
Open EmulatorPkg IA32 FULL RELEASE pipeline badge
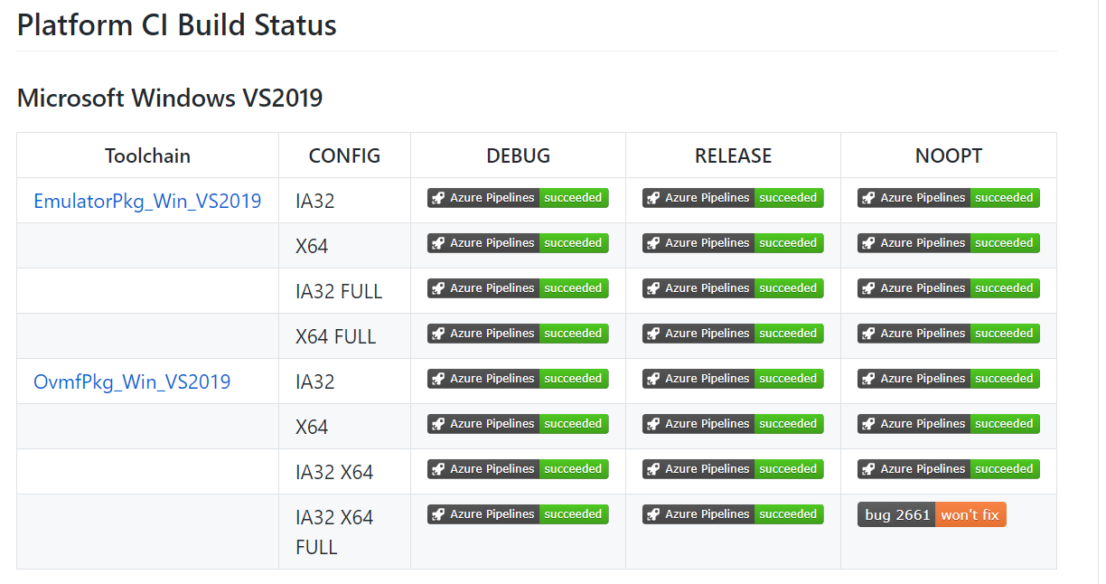pos(733,288)
